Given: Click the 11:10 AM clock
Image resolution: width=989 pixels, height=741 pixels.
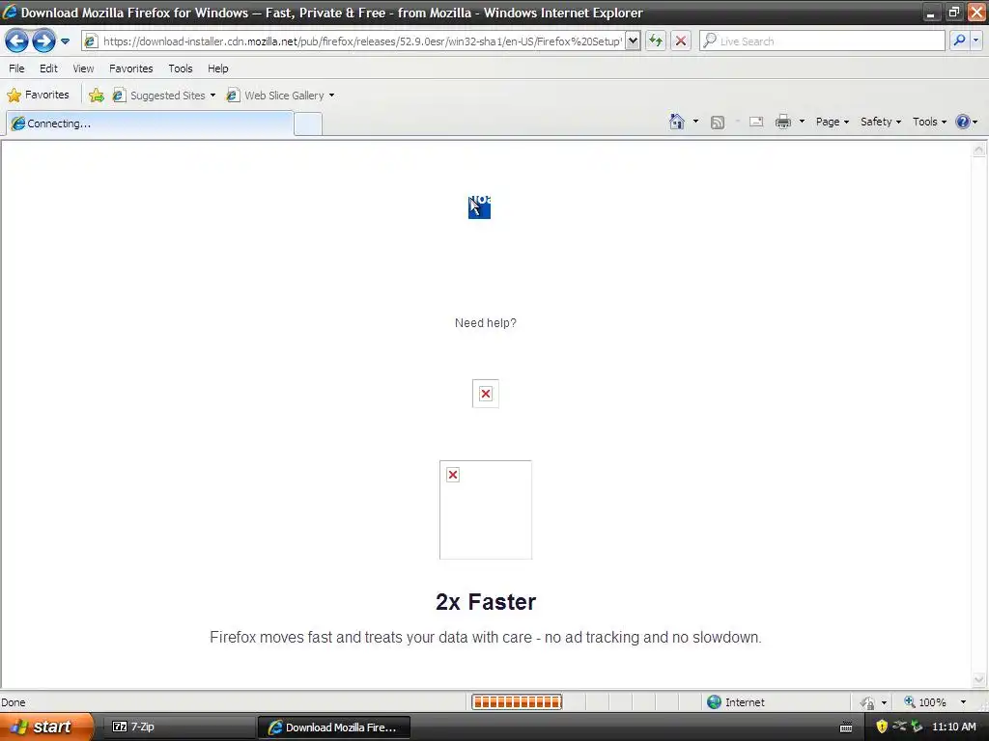Looking at the screenshot, I should coord(953,727).
